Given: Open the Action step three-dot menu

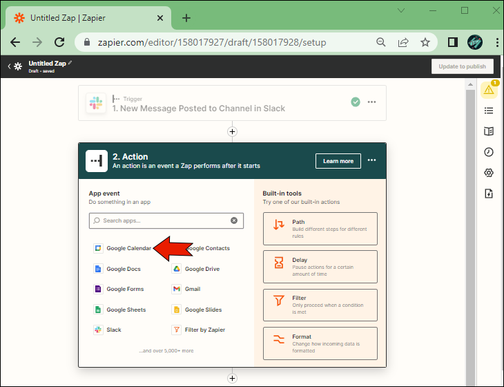Looking at the screenshot, I should tap(371, 160).
